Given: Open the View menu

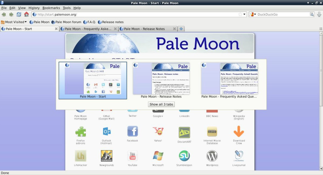Looking at the screenshot, I should click(22, 8).
